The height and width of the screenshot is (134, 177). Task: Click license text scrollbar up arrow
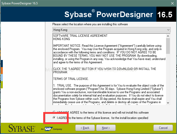168,36
